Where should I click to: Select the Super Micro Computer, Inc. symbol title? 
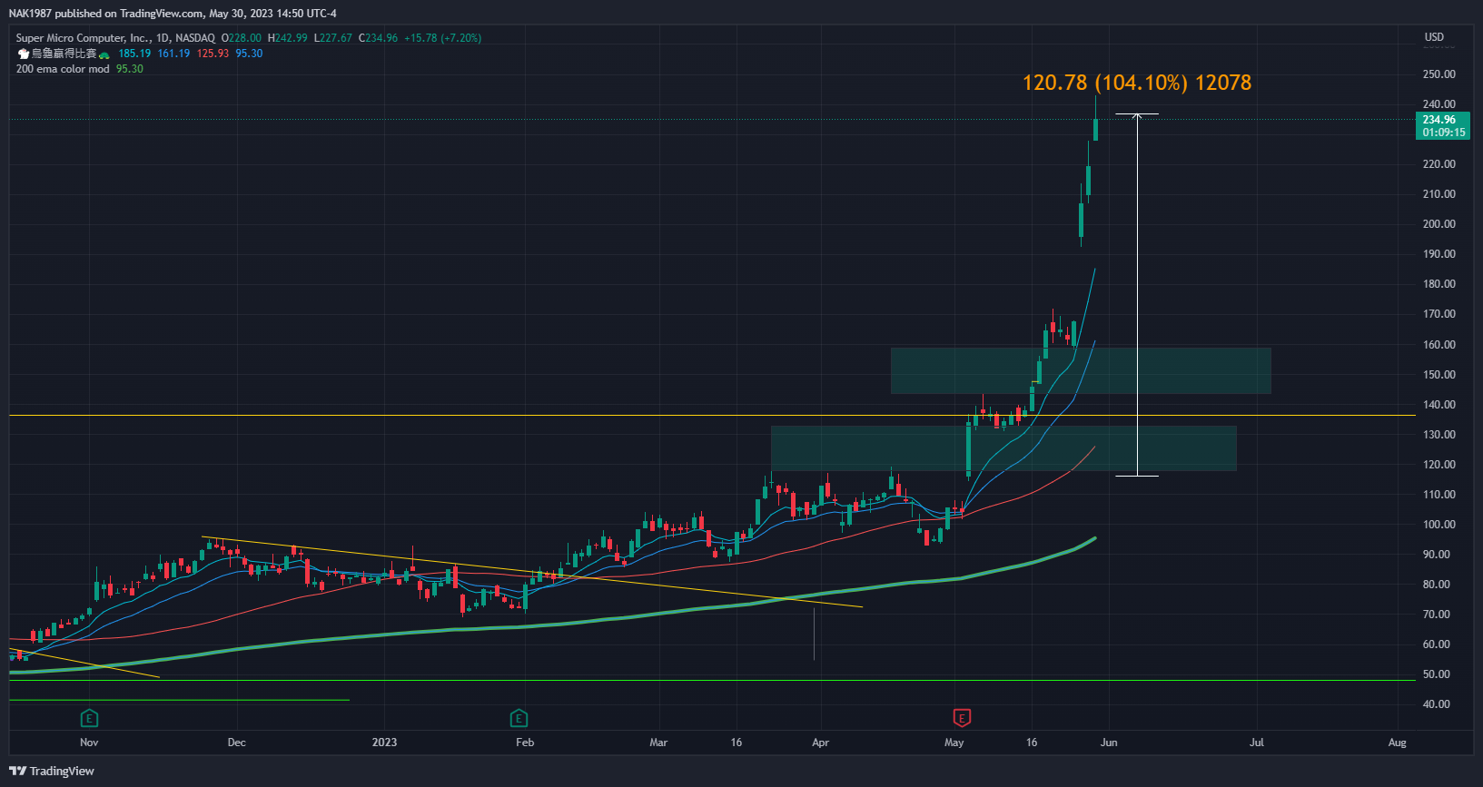pyautogui.click(x=83, y=38)
